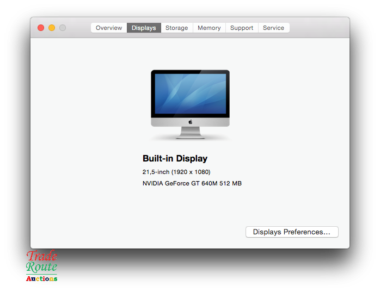
Task: Click the Displays Preferences button
Action: 292,232
